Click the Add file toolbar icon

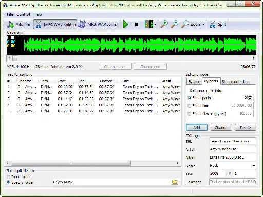click(18, 25)
